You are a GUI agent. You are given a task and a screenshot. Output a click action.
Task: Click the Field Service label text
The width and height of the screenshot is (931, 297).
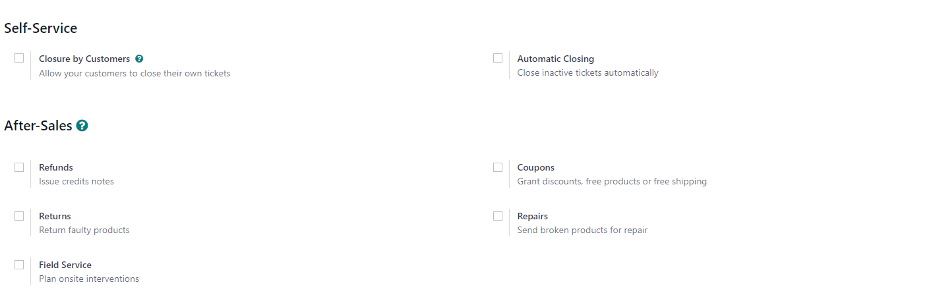(x=65, y=265)
